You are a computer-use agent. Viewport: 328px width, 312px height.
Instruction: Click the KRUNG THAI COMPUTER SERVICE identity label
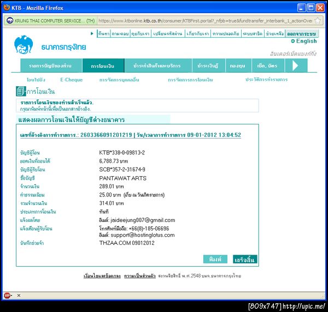pos(54,21)
